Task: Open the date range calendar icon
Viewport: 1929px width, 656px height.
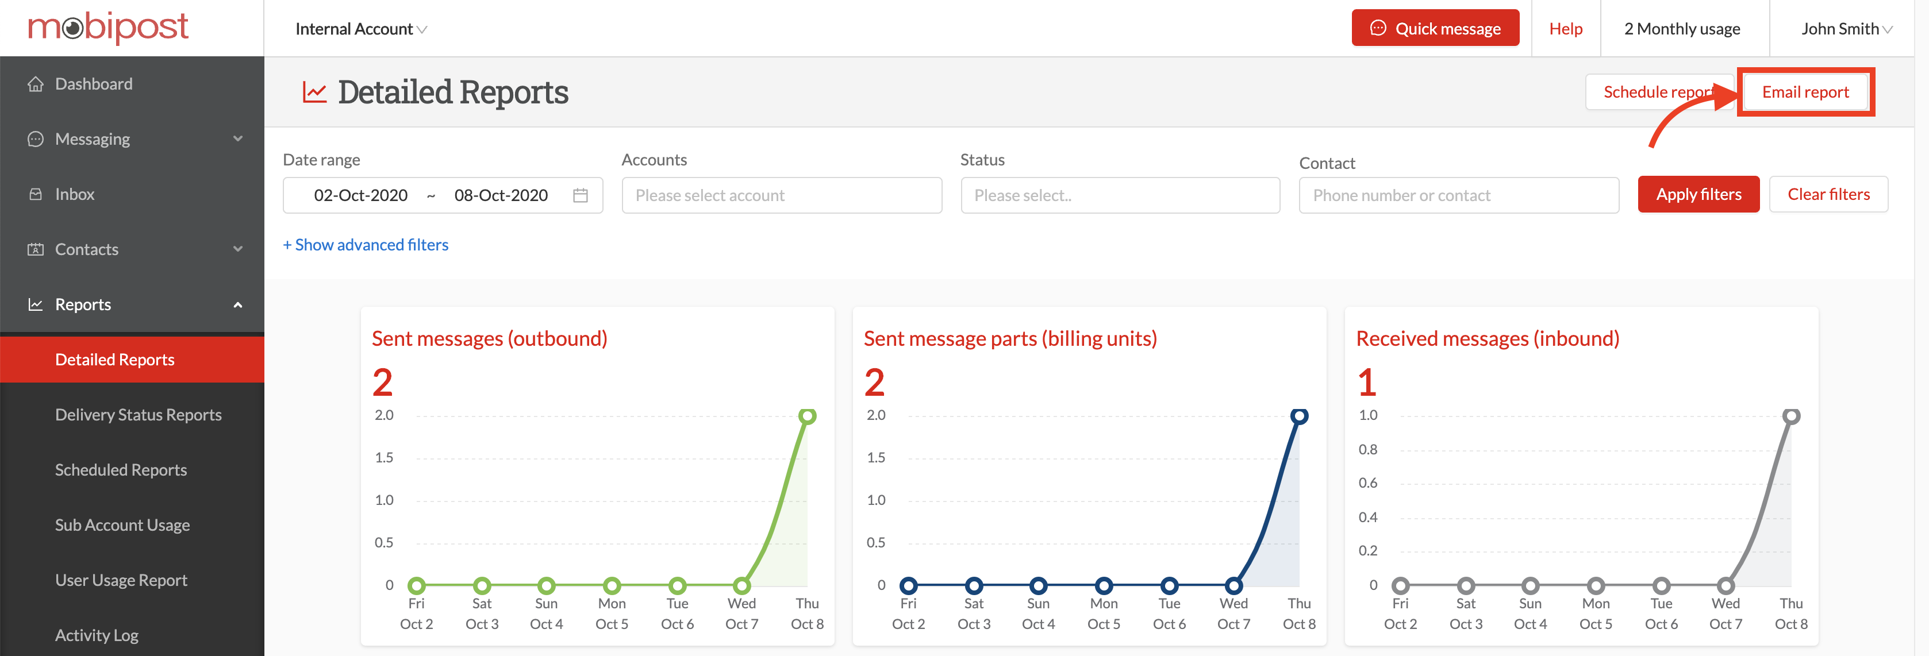Action: coord(581,195)
